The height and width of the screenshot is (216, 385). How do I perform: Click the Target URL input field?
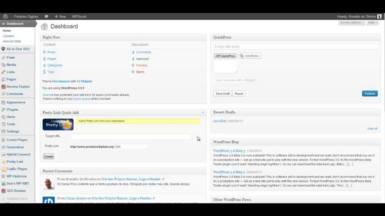[x=131, y=137]
